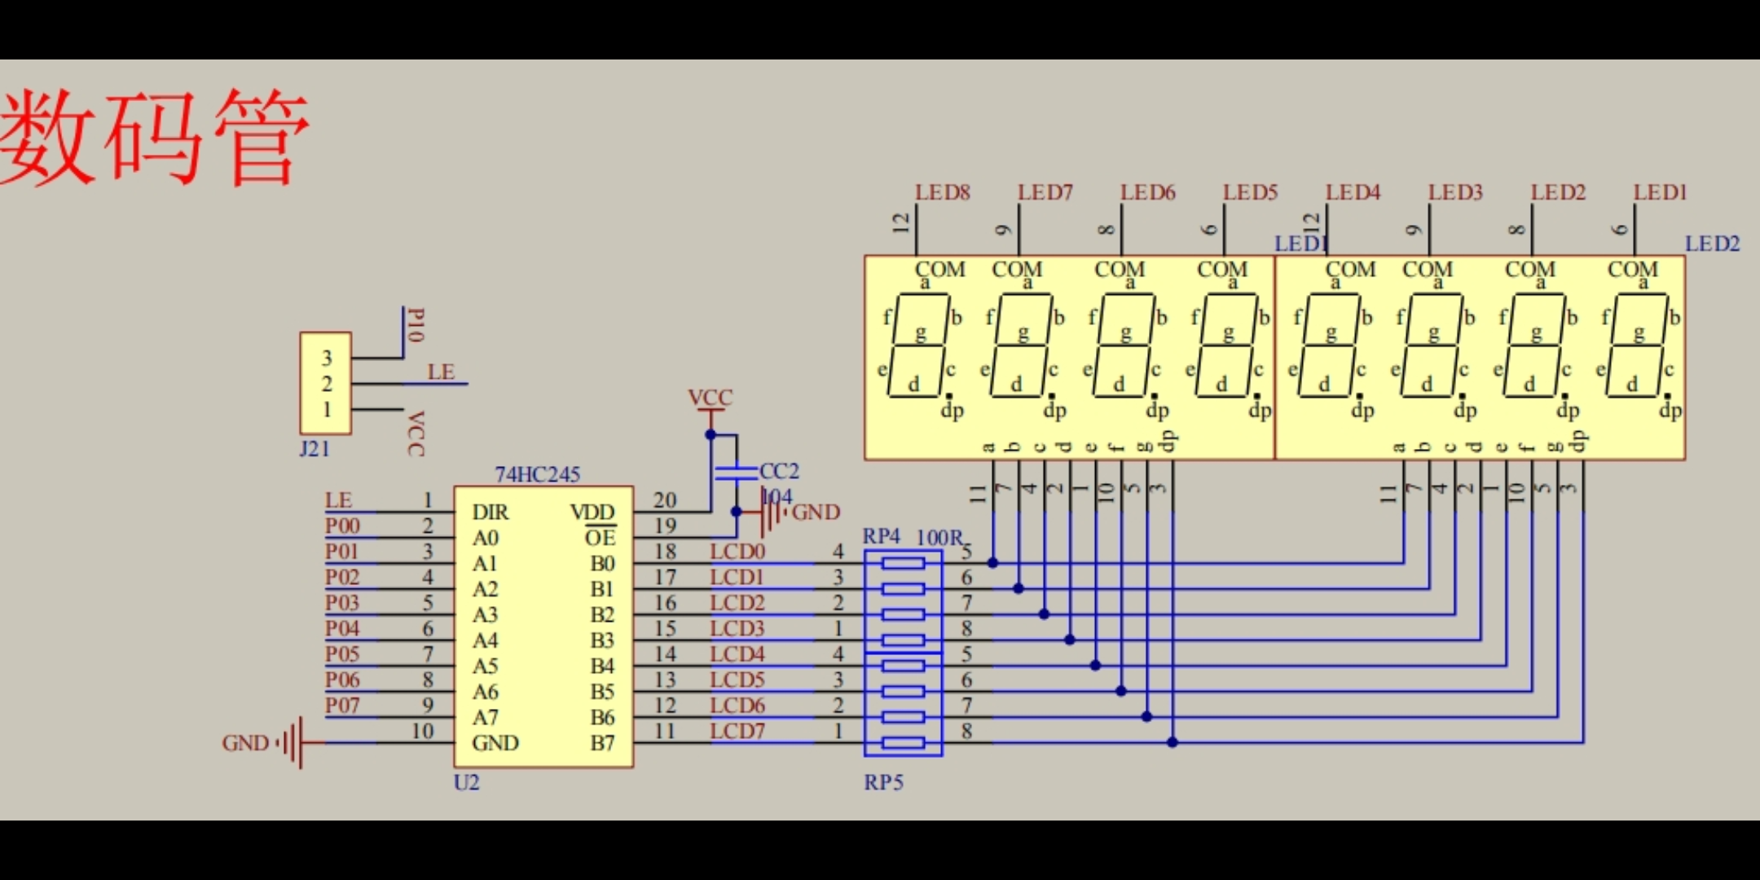Select the bottom resistor in RP5
The image size is (1760, 880).
pyautogui.click(x=904, y=742)
